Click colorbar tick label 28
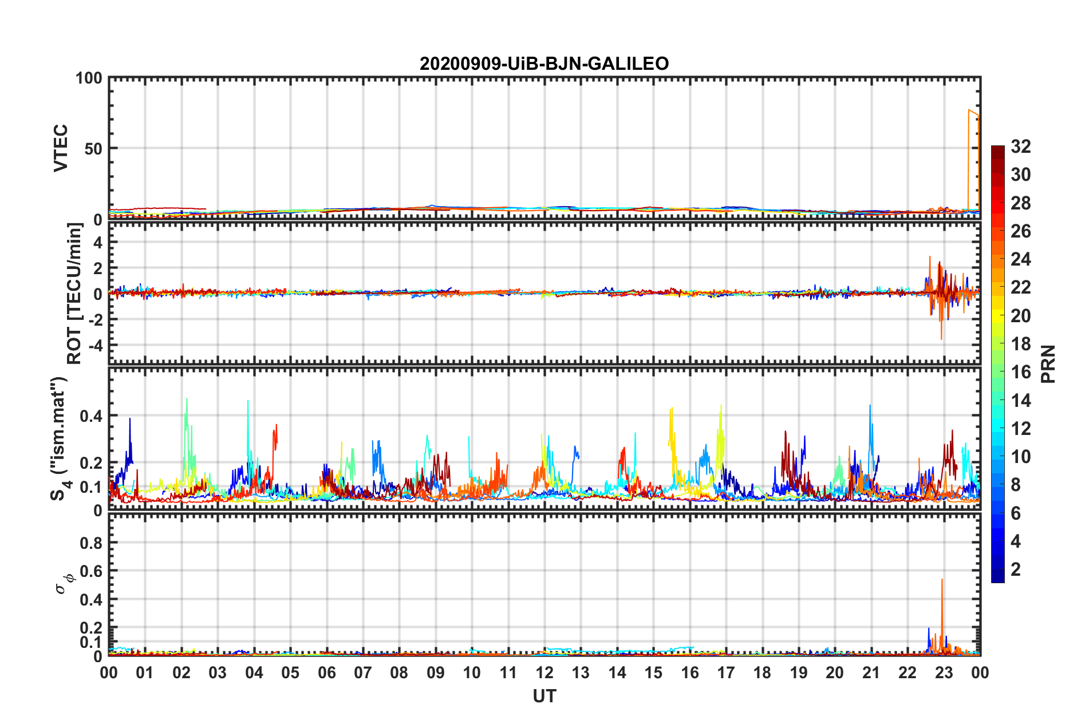Screen dimensions: 1089x728 click(x=1020, y=203)
